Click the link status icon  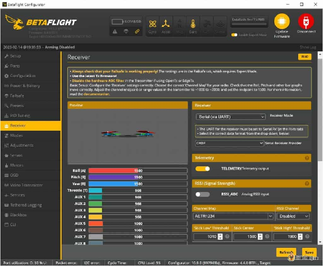[x=137, y=32]
